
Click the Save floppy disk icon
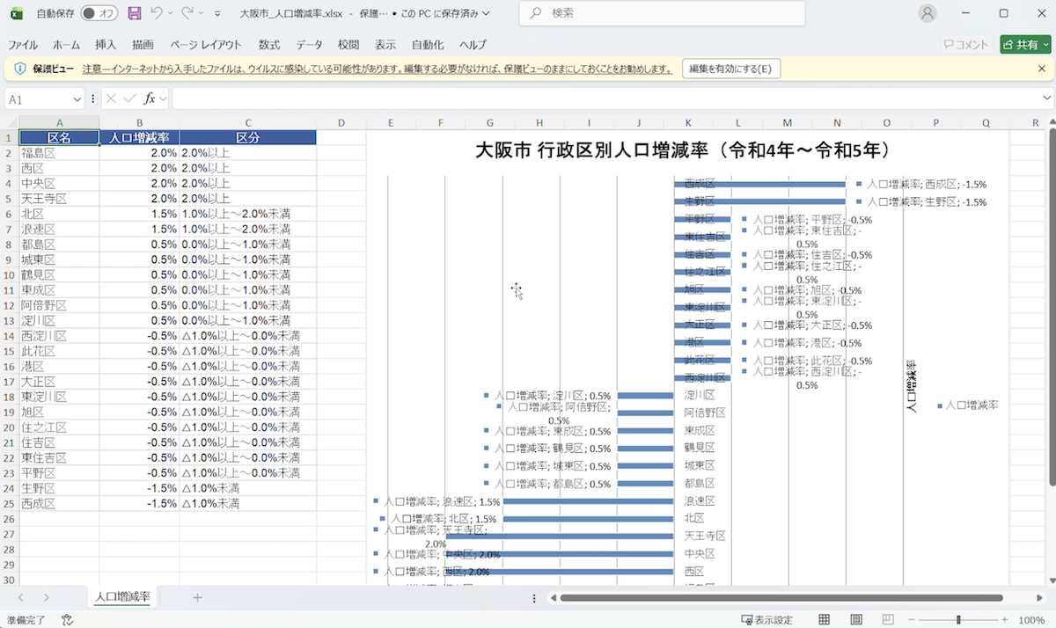pos(135,13)
